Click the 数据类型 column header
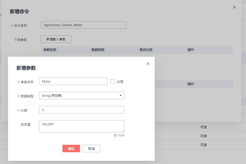 coord(98,50)
